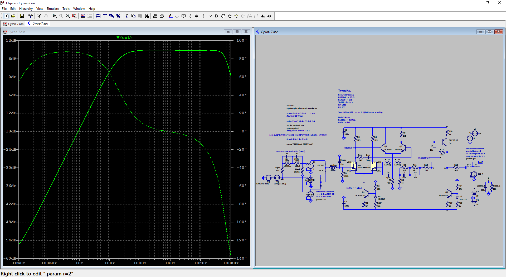The width and height of the screenshot is (506, 277).
Task: Tile windows horizontally from toolbar
Action: [98, 16]
